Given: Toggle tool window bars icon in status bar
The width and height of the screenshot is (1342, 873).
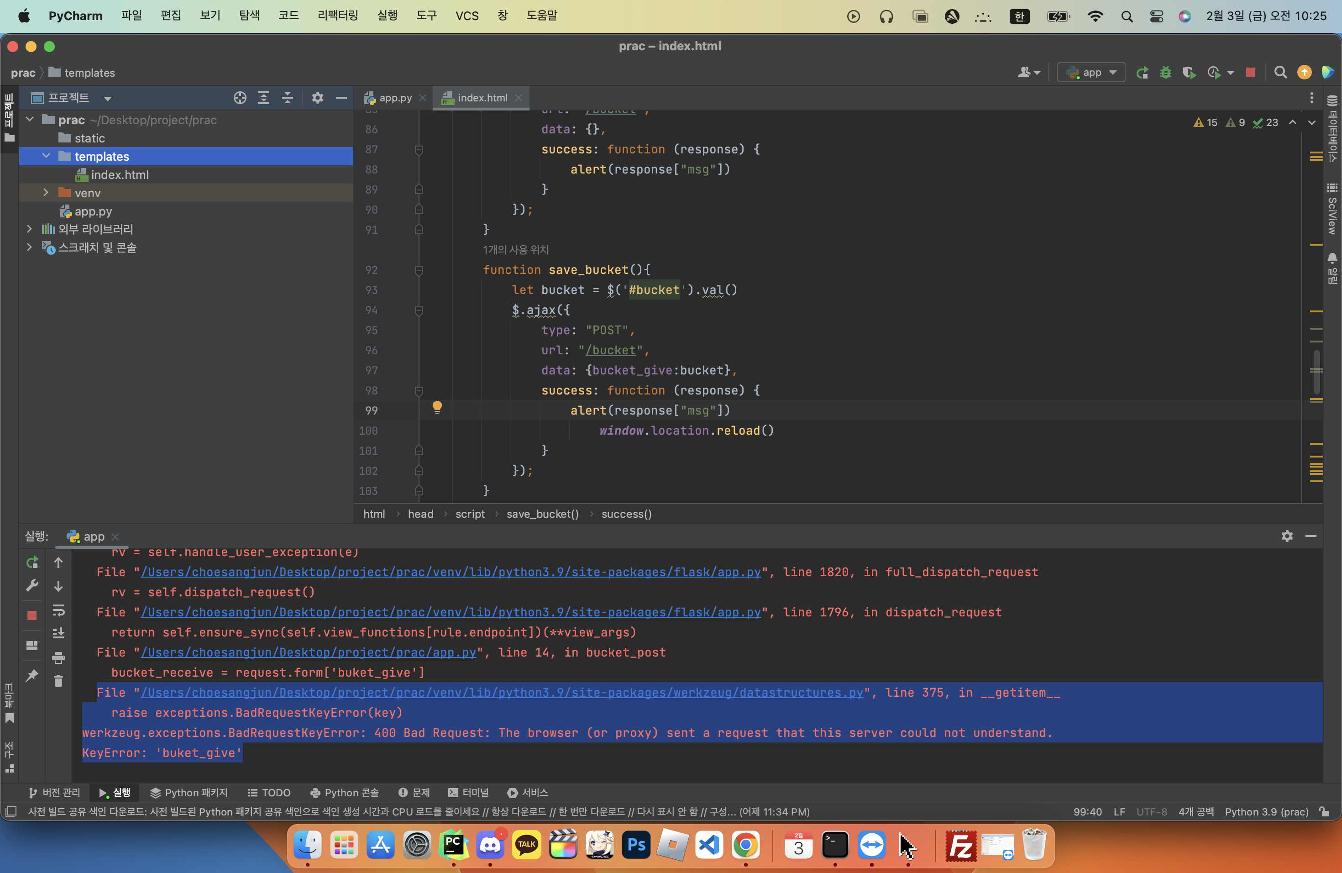Looking at the screenshot, I should [10, 811].
